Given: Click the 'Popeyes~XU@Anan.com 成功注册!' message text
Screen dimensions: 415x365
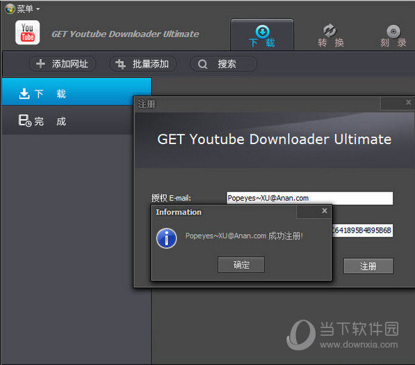Looking at the screenshot, I should pos(244,235).
